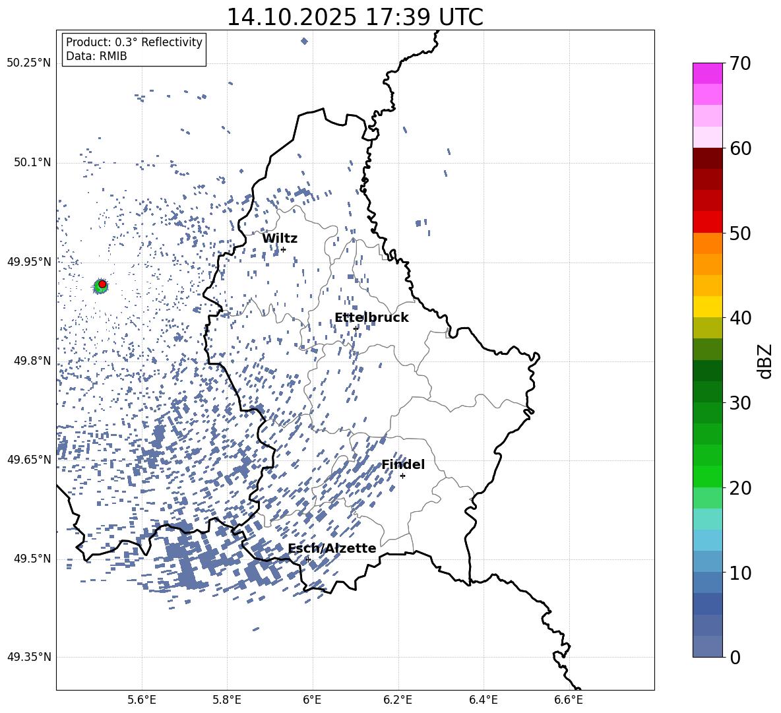
Task: Click the 49.5°N latitude label
Action: pyautogui.click(x=32, y=559)
